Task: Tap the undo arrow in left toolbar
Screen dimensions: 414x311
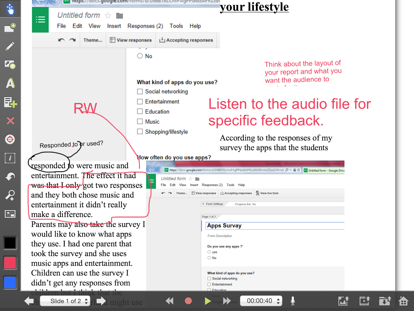Action: (10, 176)
